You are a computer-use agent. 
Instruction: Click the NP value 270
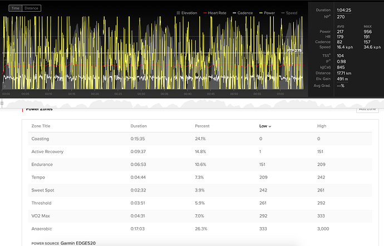click(341, 17)
